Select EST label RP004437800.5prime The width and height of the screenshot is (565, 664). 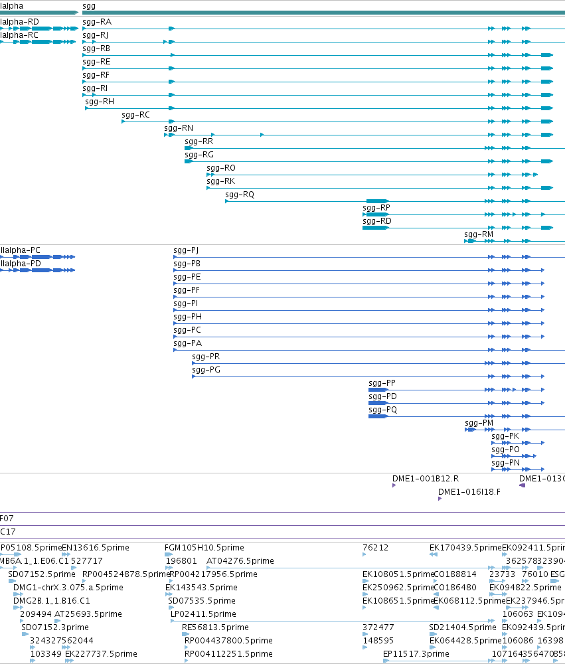coord(228,641)
